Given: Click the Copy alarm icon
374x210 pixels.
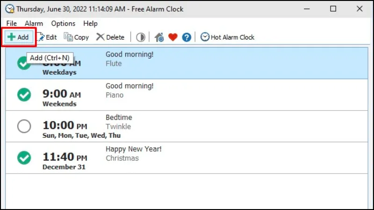Looking at the screenshot, I should [69, 37].
